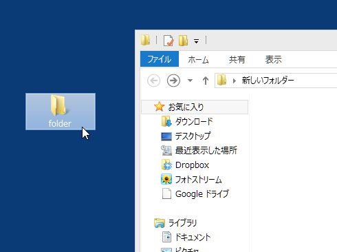The width and height of the screenshot is (337, 252).
Task: Open デスクトップ in favorites
Action: 193,136
